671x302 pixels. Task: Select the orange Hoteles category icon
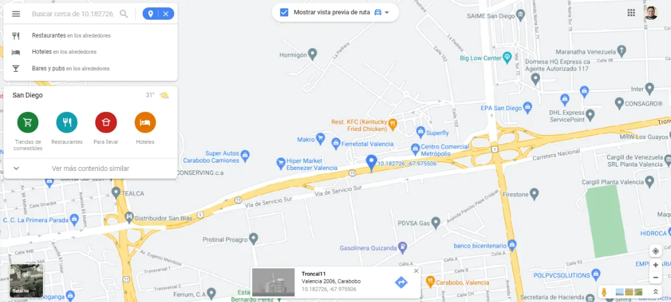pyautogui.click(x=145, y=123)
